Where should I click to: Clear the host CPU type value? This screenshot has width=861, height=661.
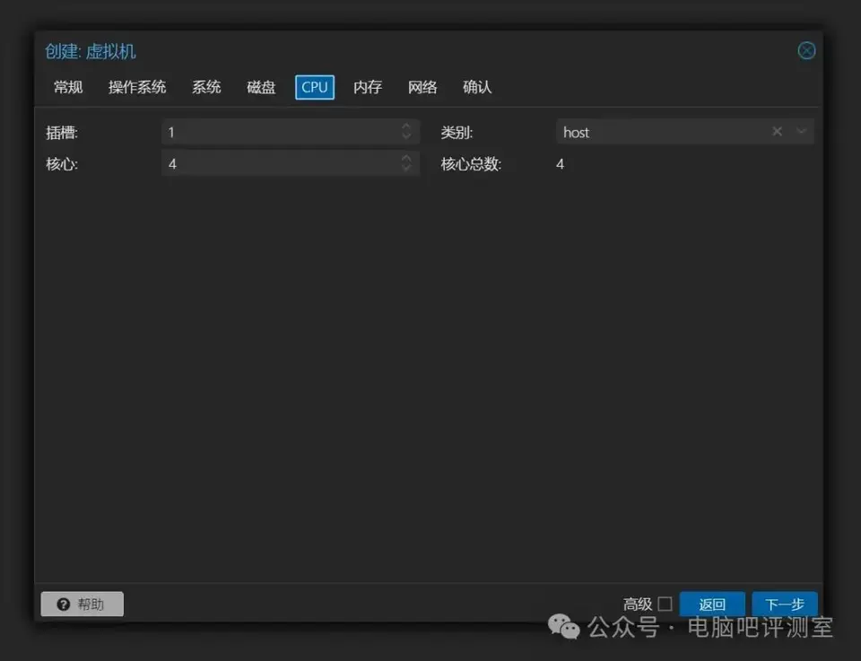click(777, 132)
